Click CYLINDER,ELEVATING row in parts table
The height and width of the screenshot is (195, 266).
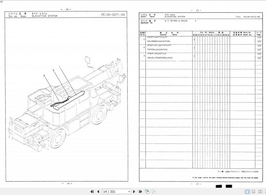pyautogui.click(x=201, y=40)
